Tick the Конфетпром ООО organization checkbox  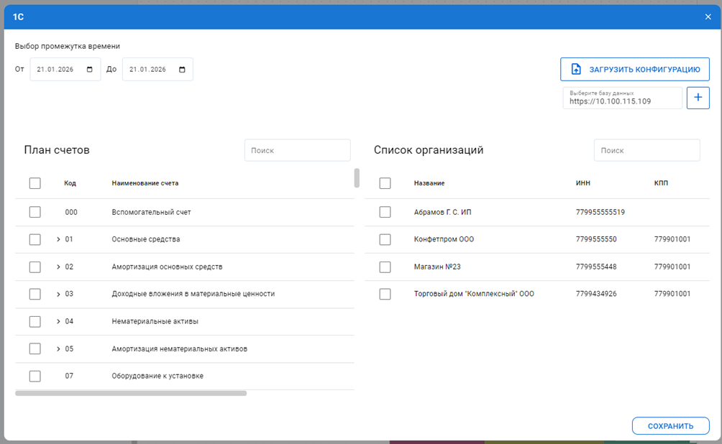[x=385, y=239]
